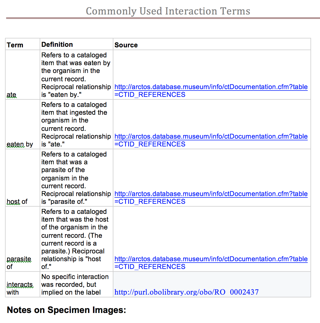Click the definition cell for "host of"
Screen dimensions: 320x323
click(x=76, y=178)
